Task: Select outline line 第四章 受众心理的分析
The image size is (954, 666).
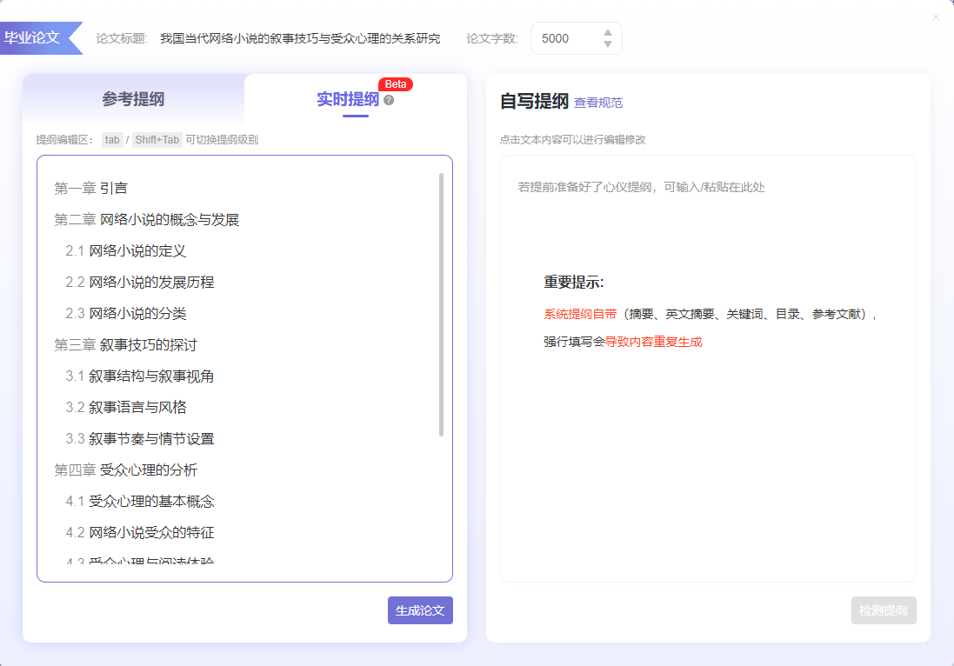Action: point(126,470)
